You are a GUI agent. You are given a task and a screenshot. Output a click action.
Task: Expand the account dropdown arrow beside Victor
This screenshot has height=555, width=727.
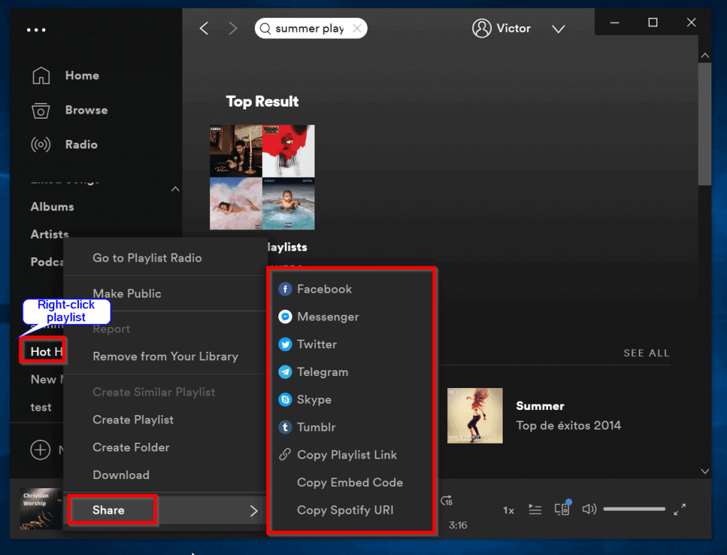click(558, 29)
